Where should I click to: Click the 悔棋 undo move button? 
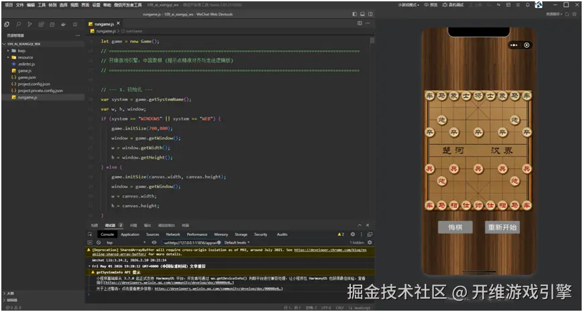[x=455, y=227]
